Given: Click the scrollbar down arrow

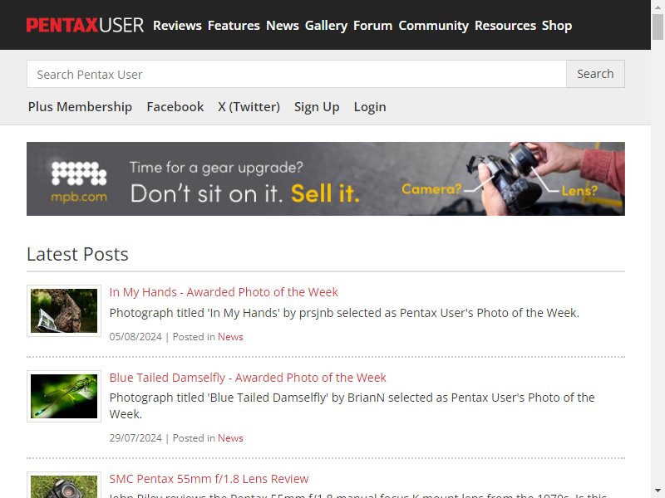Looking at the screenshot, I should [658, 491].
